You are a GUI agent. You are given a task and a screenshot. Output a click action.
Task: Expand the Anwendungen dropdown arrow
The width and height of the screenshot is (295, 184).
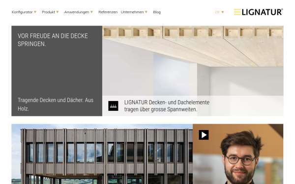[x=91, y=12]
